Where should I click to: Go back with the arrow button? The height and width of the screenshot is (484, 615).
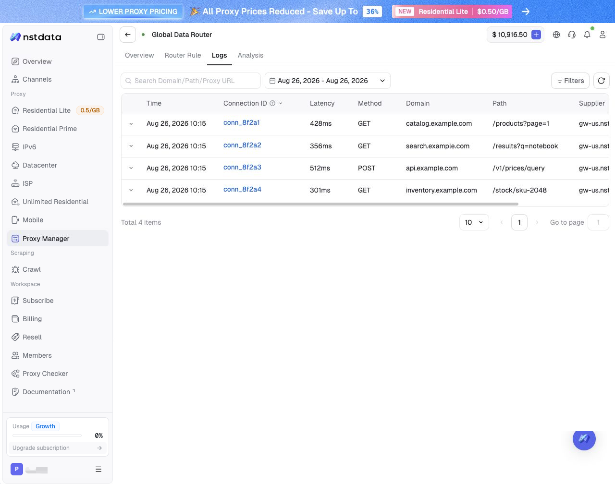128,35
